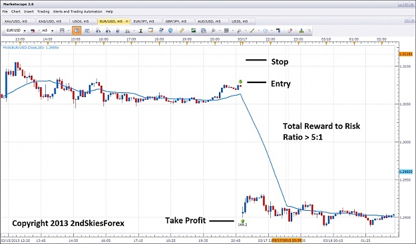Click the horizontal lines list icon

point(226,31)
